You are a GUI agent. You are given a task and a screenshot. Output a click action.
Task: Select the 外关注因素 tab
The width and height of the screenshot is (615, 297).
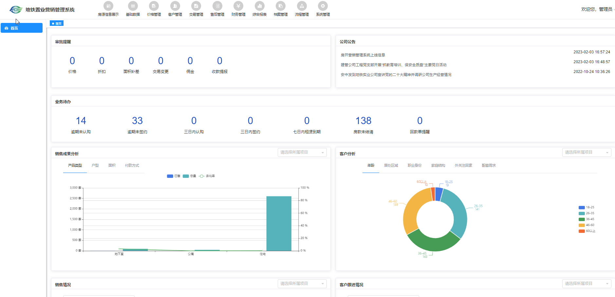coord(463,165)
